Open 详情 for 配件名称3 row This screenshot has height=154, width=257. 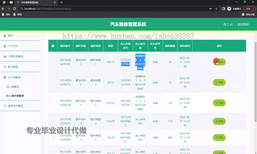coord(219,62)
